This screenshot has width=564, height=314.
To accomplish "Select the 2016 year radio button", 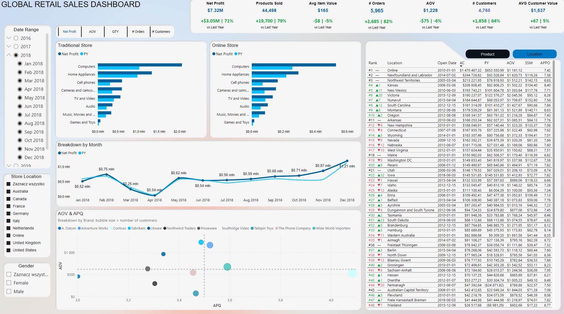I will click(x=16, y=38).
